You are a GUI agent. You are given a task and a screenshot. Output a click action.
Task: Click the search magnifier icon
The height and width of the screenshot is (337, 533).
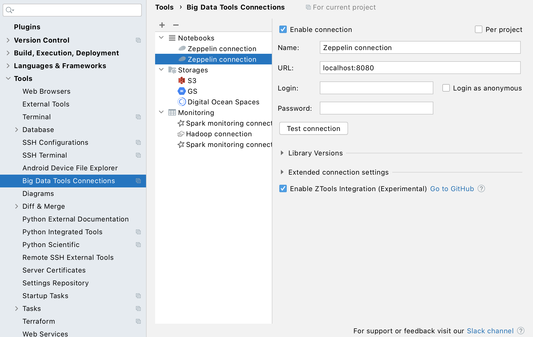click(10, 10)
